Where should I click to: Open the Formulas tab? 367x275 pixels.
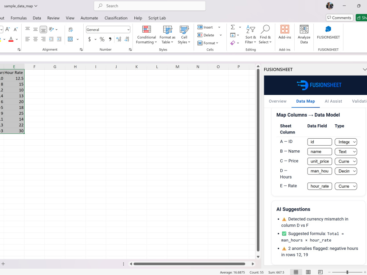[x=19, y=18]
